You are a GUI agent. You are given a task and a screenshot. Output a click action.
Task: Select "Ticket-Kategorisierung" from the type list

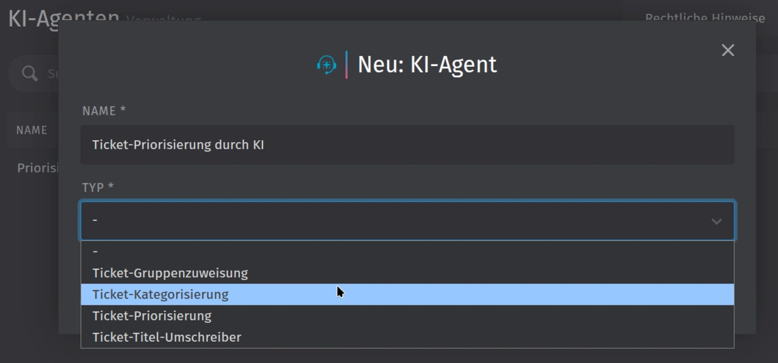coord(160,294)
